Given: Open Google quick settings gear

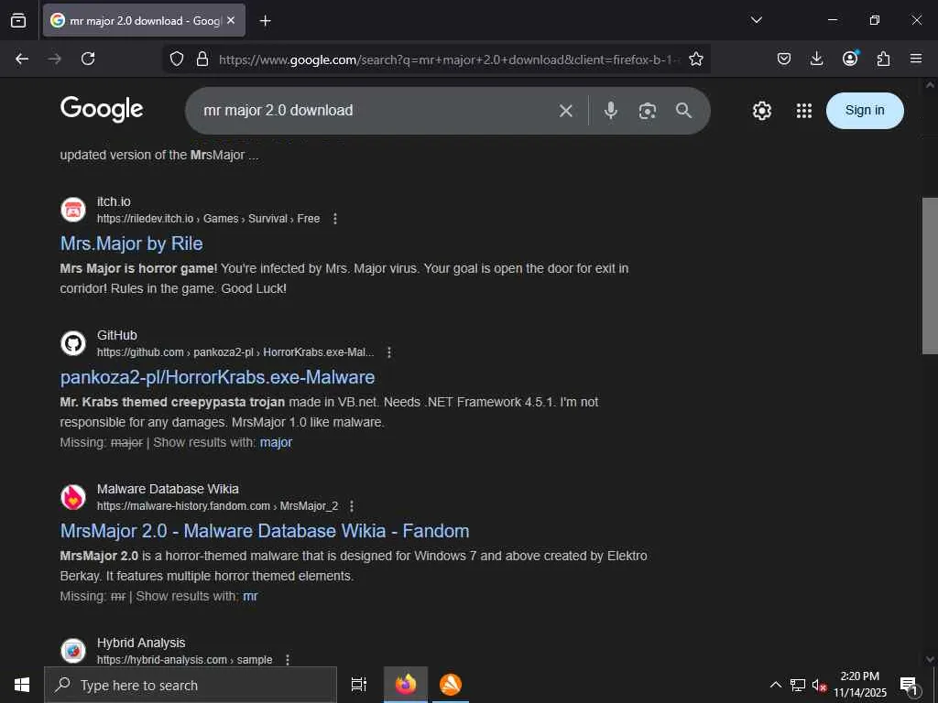Looking at the screenshot, I should coord(761,111).
